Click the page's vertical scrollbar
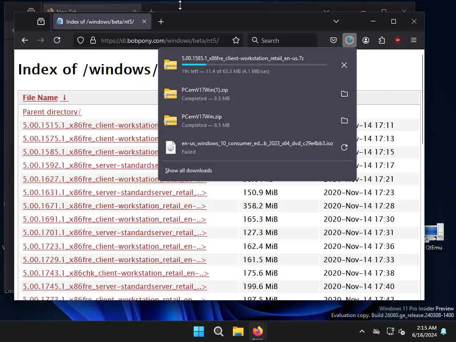 [423, 99]
